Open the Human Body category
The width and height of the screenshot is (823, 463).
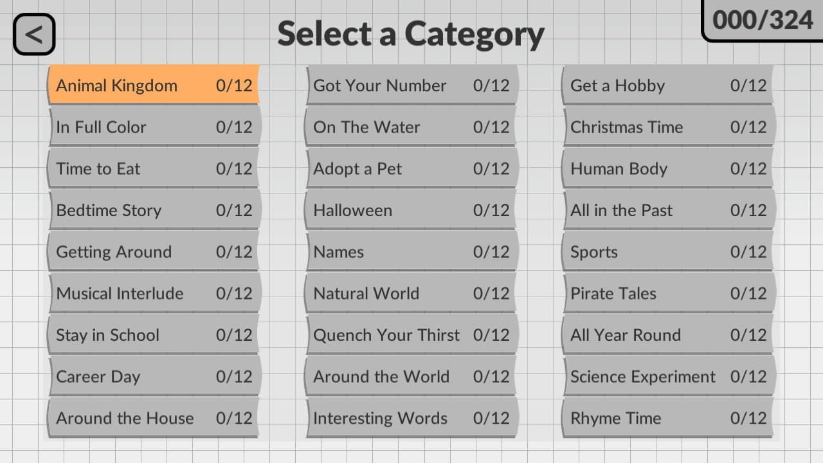(x=668, y=168)
